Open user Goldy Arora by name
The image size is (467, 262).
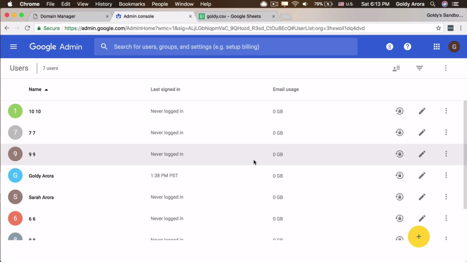(41, 176)
